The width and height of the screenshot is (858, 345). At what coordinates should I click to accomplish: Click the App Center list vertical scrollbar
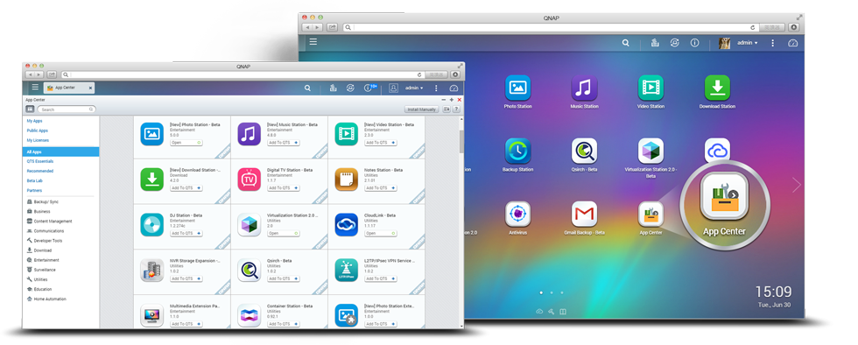coord(461,141)
